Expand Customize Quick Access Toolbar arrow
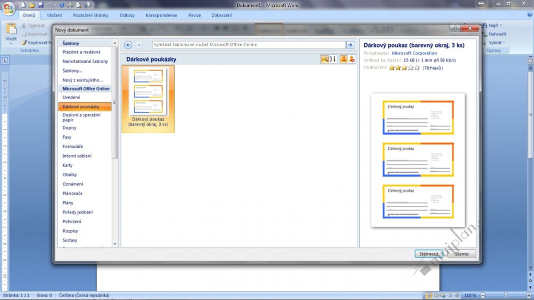Image resolution: width=534 pixels, height=300 pixels. click(99, 5)
